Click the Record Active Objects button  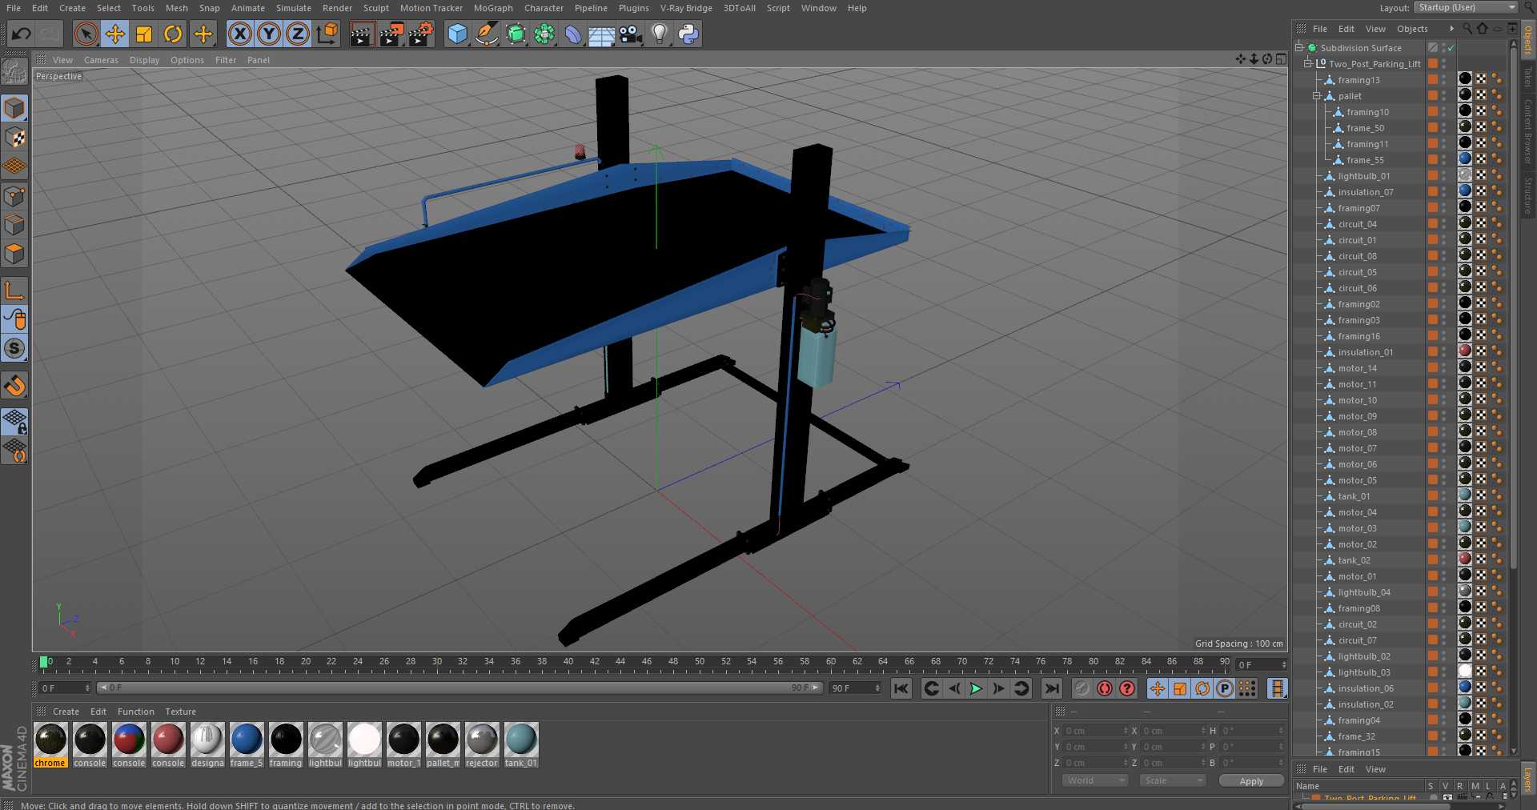pyautogui.click(x=1082, y=688)
